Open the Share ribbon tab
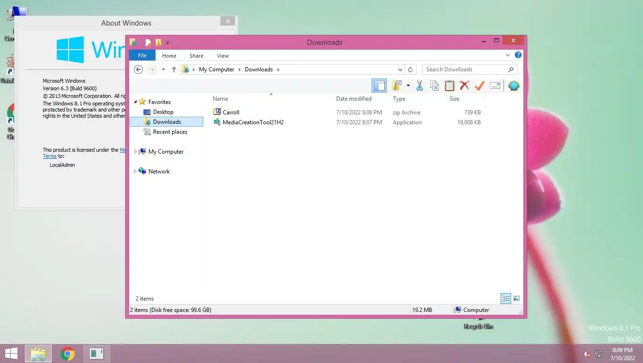This screenshot has height=363, width=643. [x=196, y=56]
